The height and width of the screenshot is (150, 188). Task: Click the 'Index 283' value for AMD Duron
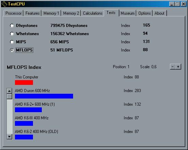132,91
